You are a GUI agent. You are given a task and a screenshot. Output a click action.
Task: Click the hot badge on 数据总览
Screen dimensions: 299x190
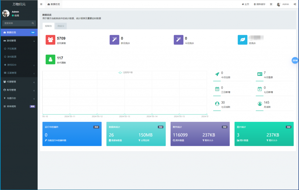(x=33, y=32)
